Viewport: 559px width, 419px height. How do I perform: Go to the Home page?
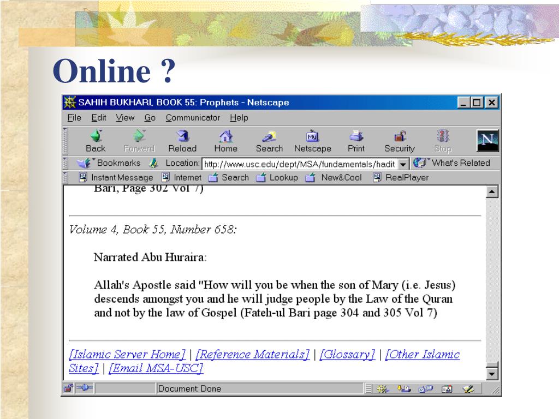click(x=225, y=141)
